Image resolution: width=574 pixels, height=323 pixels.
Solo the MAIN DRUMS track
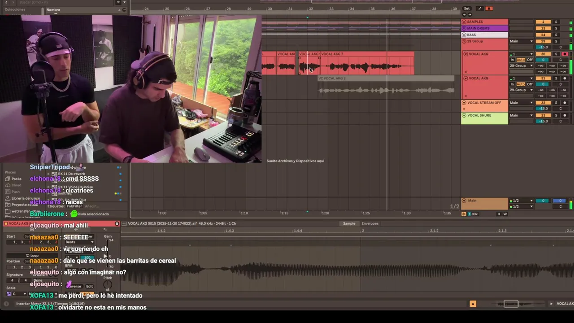click(x=556, y=28)
